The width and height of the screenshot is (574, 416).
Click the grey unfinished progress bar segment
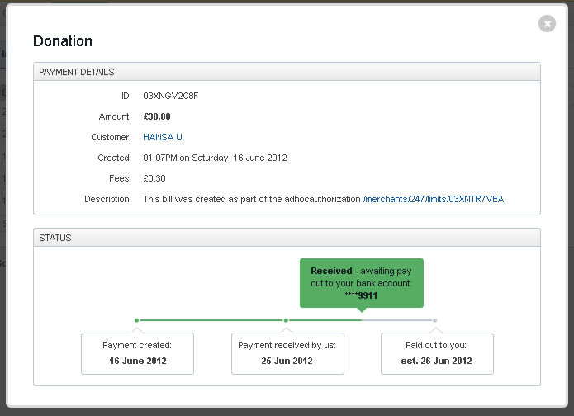[398, 320]
